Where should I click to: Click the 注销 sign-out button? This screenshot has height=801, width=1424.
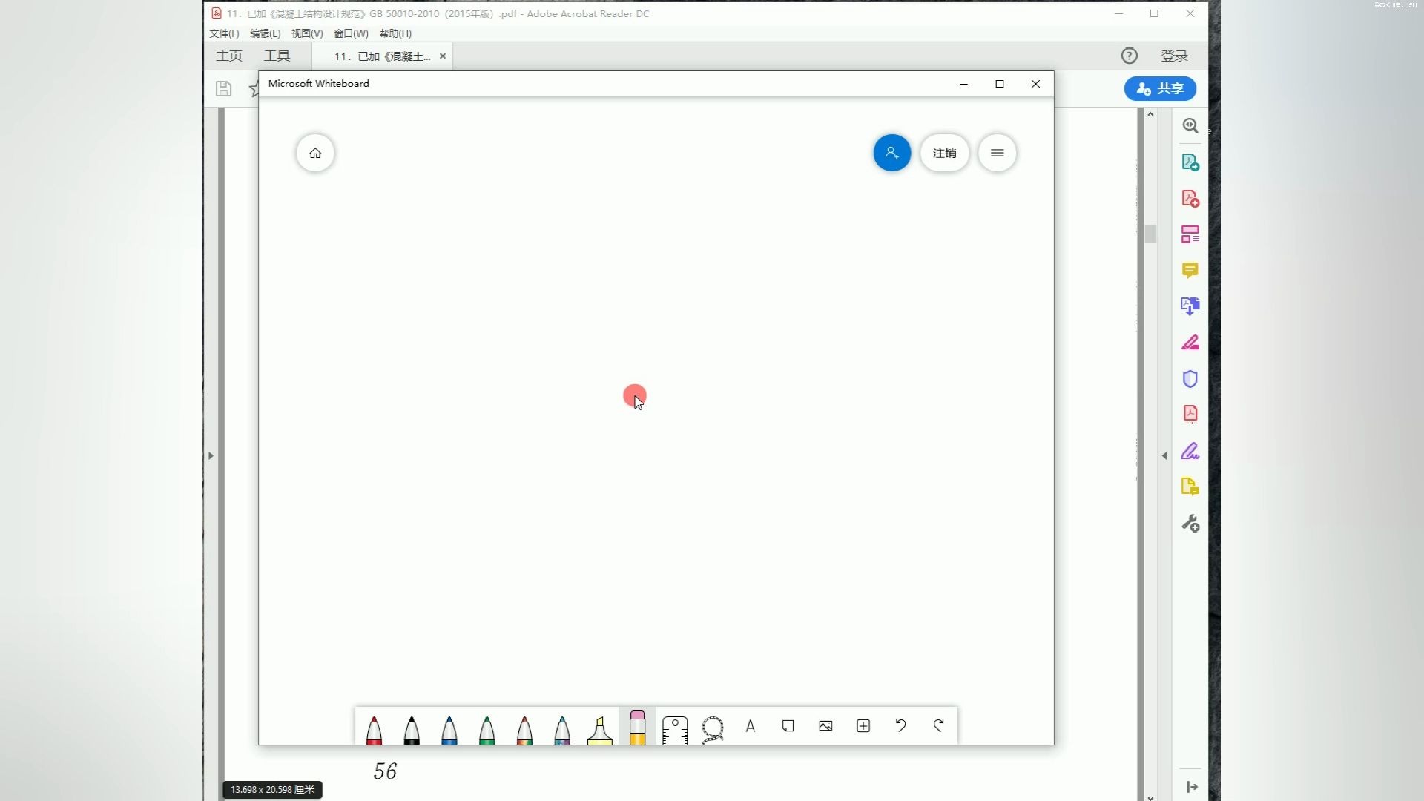tap(944, 153)
